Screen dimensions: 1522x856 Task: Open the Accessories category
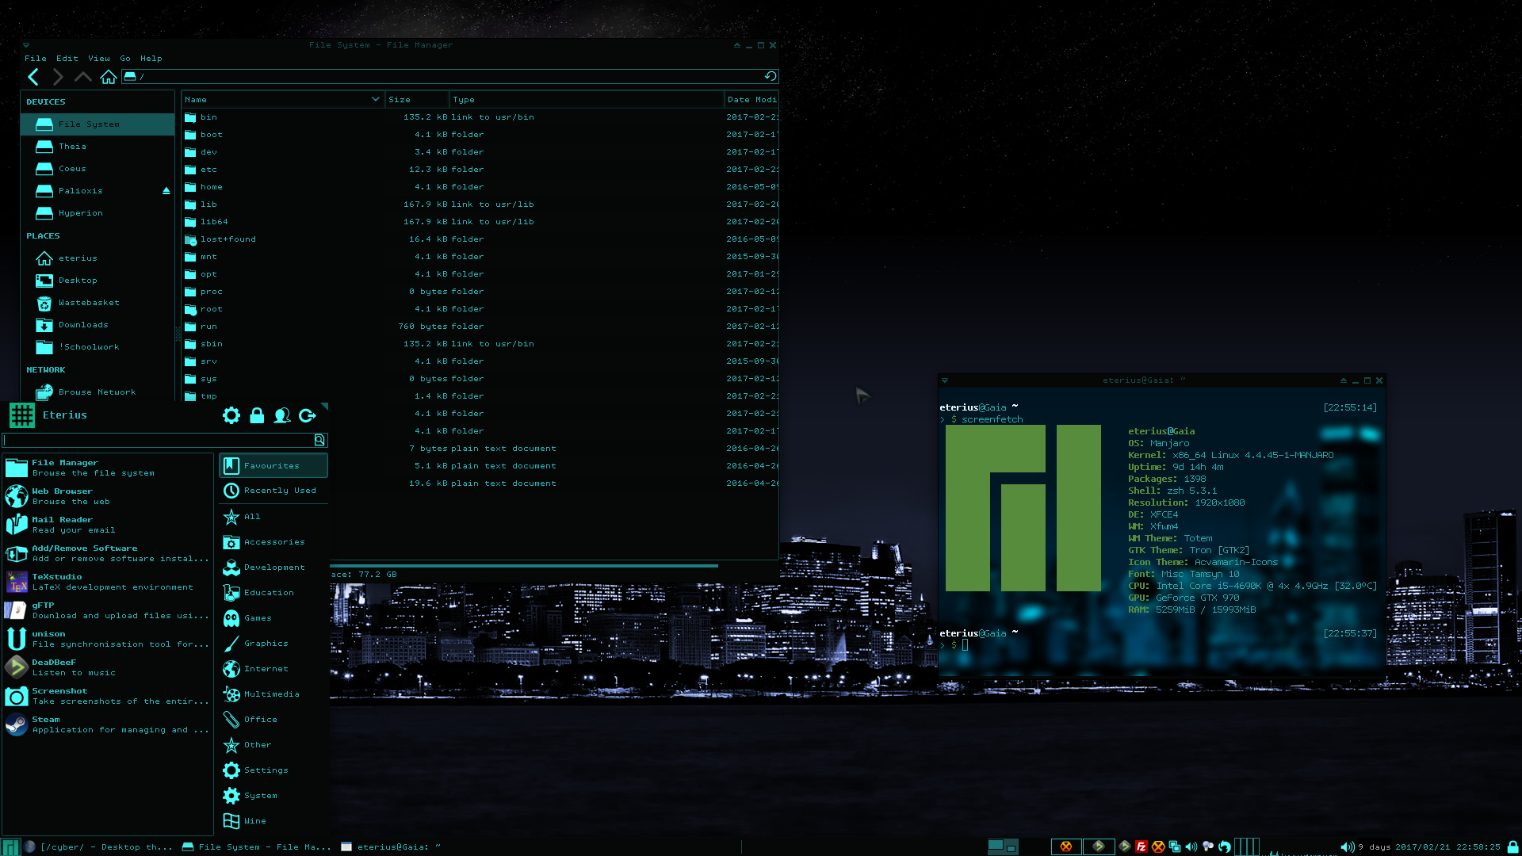click(x=273, y=542)
